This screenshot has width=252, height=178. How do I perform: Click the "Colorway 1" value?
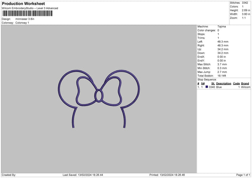click(22, 23)
